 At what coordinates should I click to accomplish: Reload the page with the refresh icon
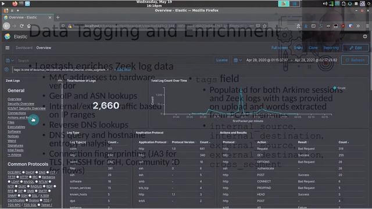click(x=22, y=26)
